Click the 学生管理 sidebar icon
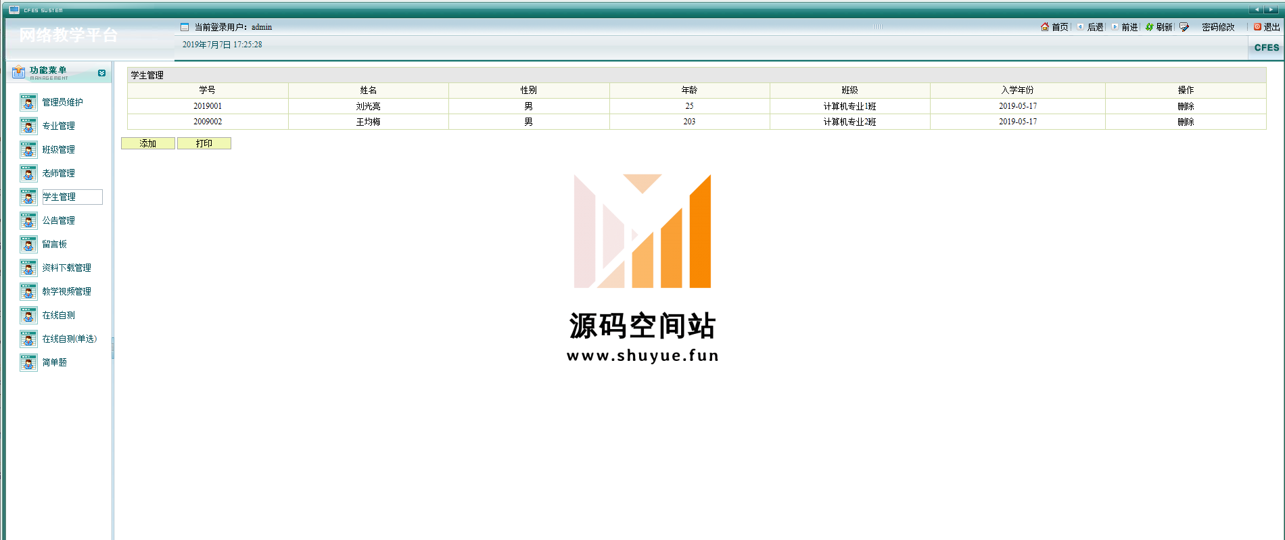 [x=28, y=197]
